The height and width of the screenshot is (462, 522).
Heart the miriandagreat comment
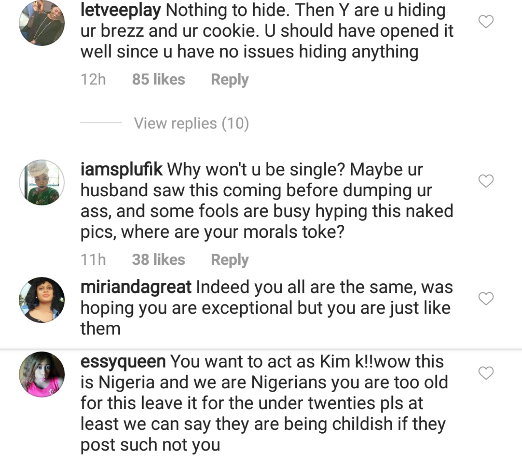(486, 298)
